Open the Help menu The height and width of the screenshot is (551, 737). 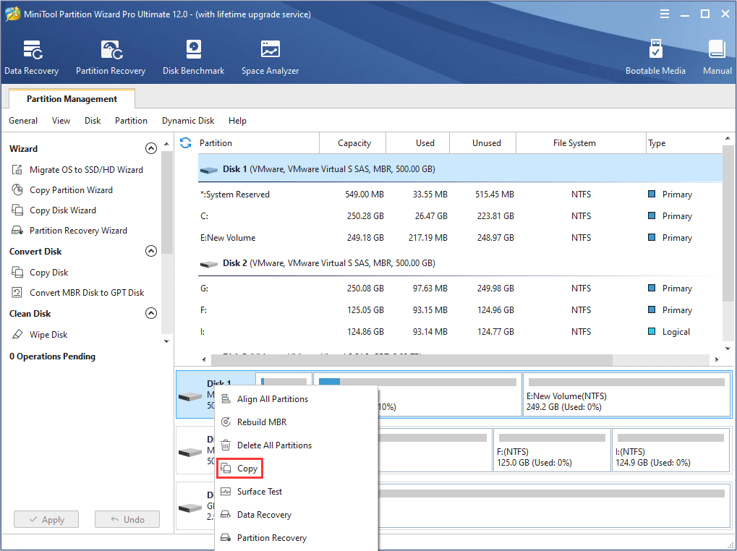[237, 121]
